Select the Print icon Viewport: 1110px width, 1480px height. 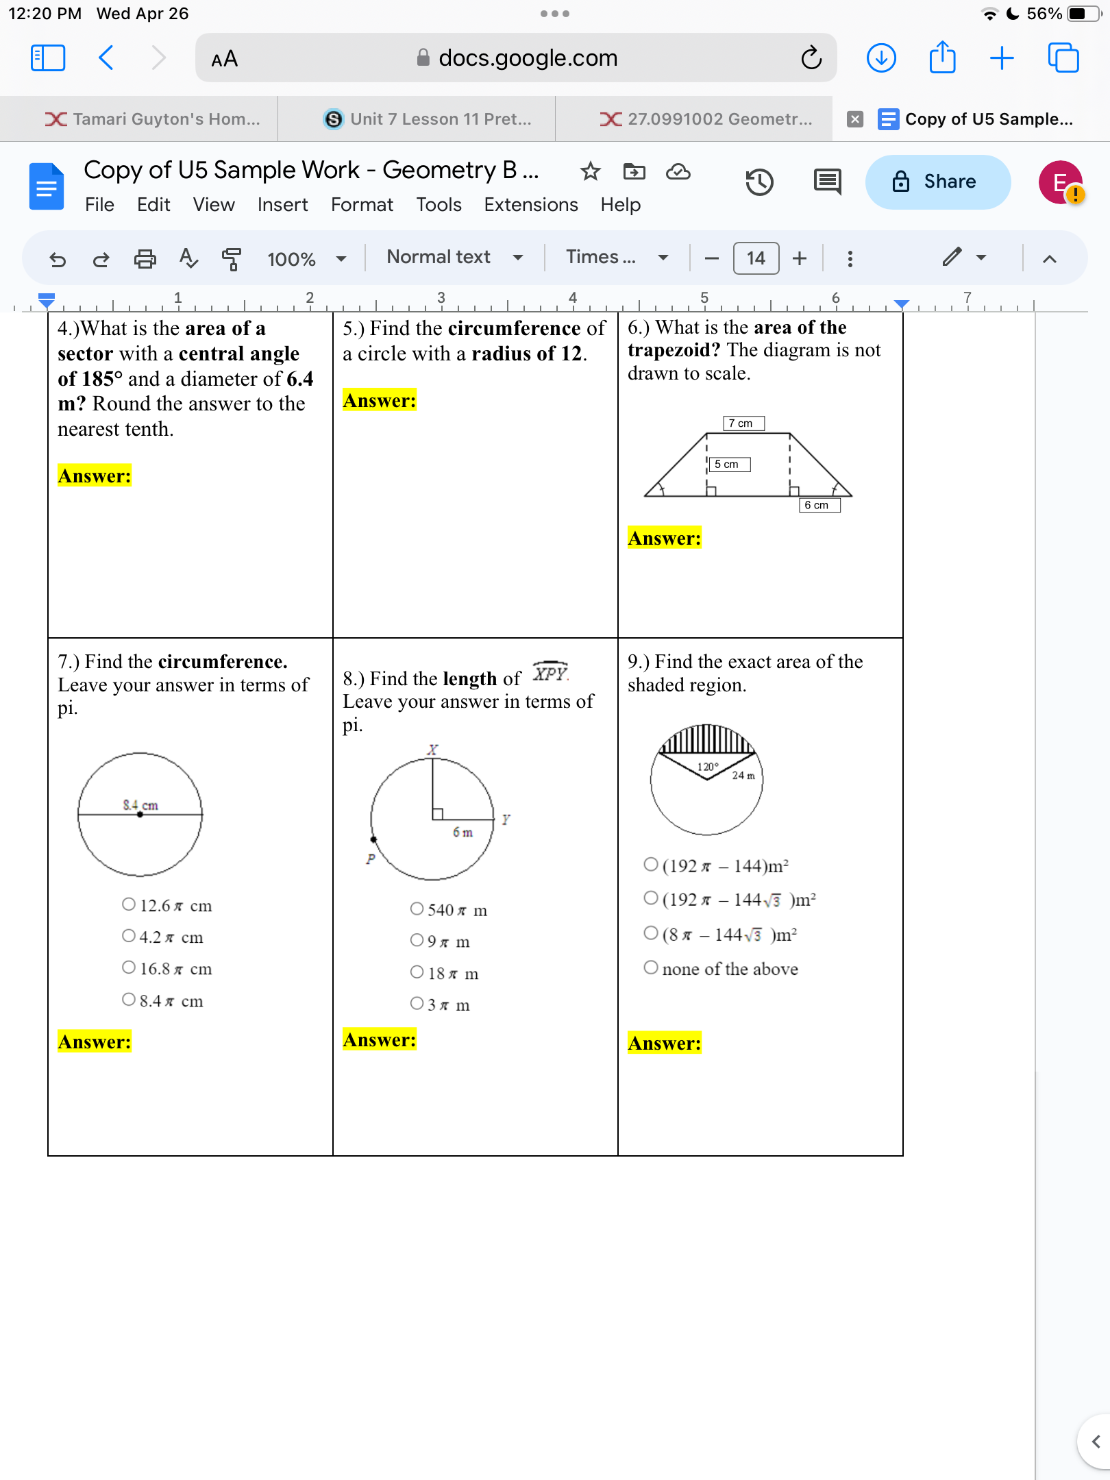tap(145, 258)
